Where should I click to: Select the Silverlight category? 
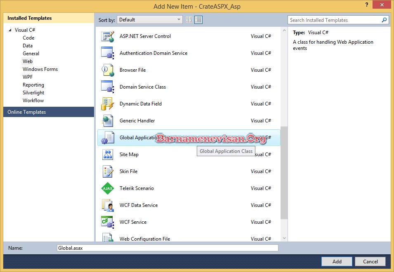click(x=33, y=93)
